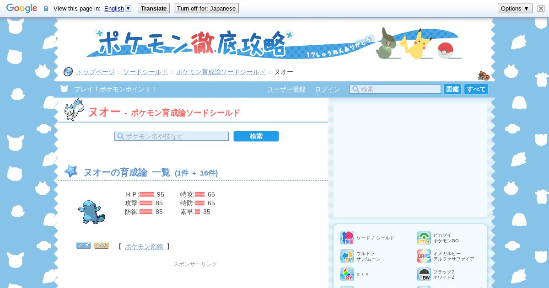Click the みず type badge
Image resolution: width=549 pixels, height=288 pixels.
[x=84, y=246]
